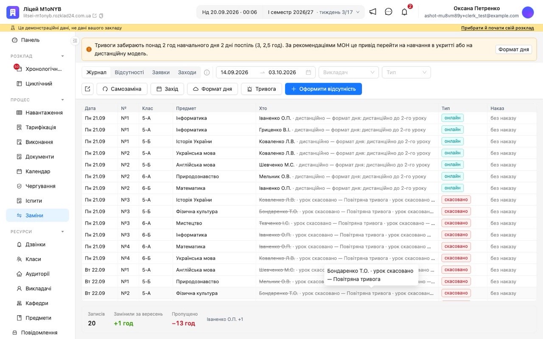Click Формат дня button in orange alert
The image size is (543, 339).
click(x=513, y=49)
